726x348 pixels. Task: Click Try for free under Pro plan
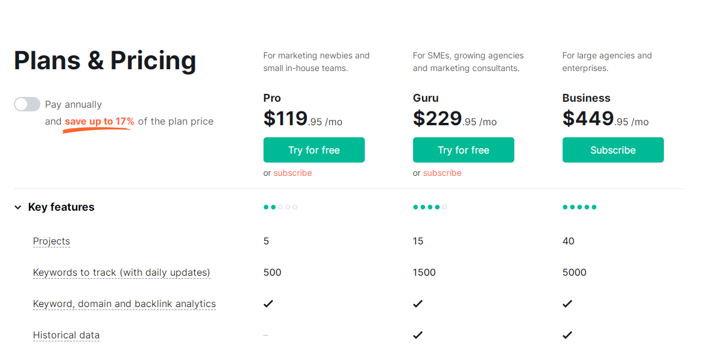click(314, 150)
